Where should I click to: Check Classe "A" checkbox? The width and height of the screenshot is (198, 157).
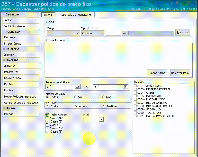tap(47, 118)
